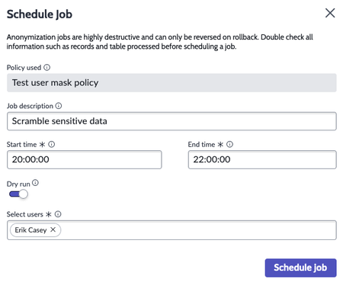Screen dimensions: 343x282
Task: Click the Schedule job button
Action: tap(301, 268)
